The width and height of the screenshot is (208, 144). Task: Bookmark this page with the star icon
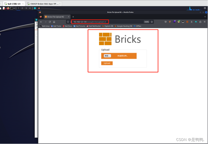coord(152,22)
